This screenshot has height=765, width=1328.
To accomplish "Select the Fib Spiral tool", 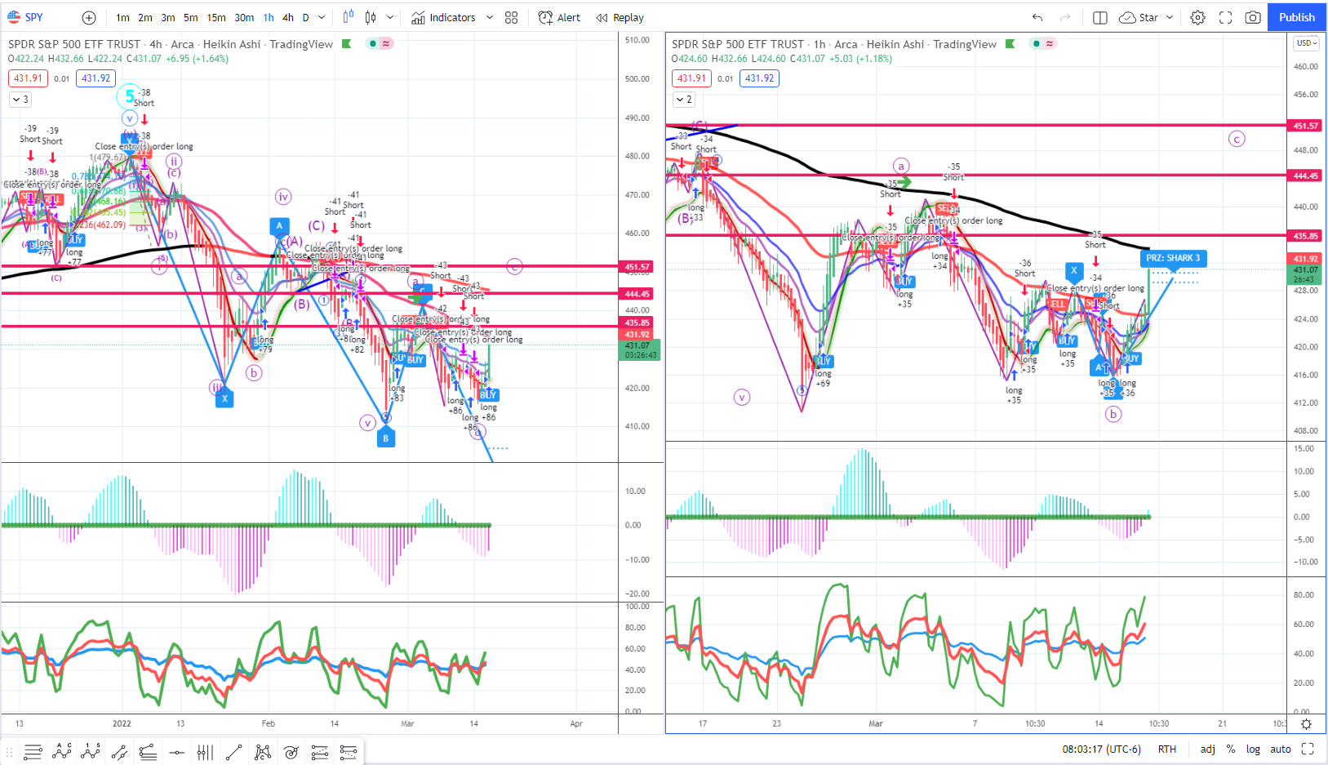I will click(x=291, y=752).
